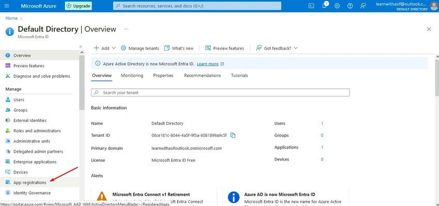Screen dimensions: 439x206
Task: Click the Microsoft Entra Connect v1 Retirement alert
Action: point(154,197)
